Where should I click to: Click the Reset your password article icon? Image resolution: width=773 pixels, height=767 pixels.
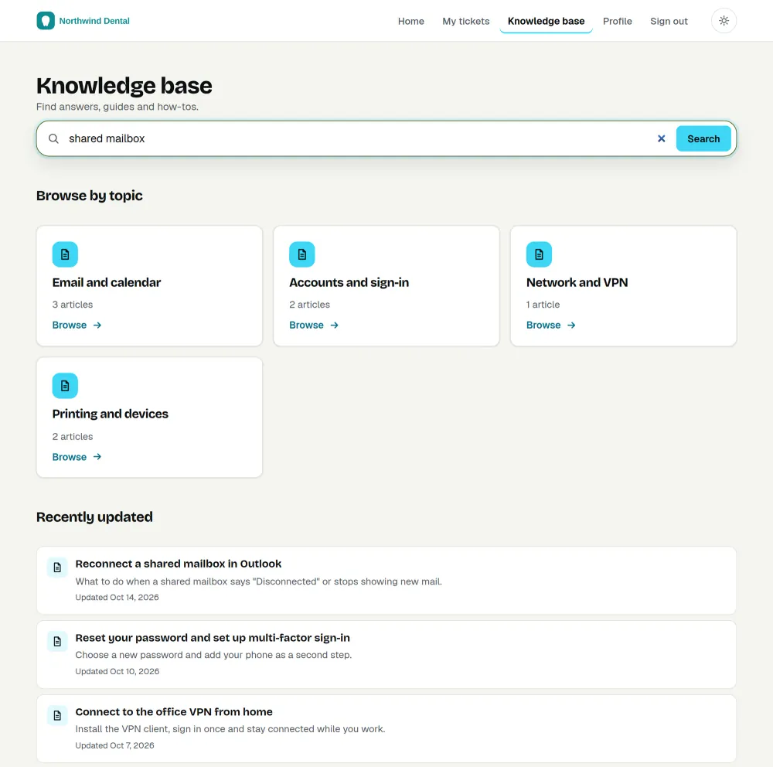pos(57,641)
